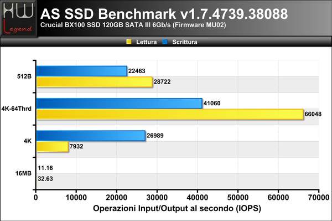The image size is (332, 221).
Task: Click the AS SSD Benchmark title
Action: pos(164,14)
